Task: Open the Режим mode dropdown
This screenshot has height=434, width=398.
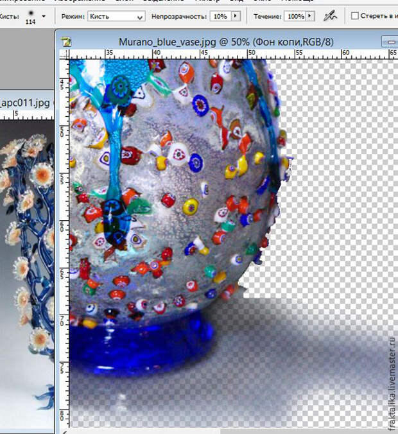Action: tap(116, 16)
